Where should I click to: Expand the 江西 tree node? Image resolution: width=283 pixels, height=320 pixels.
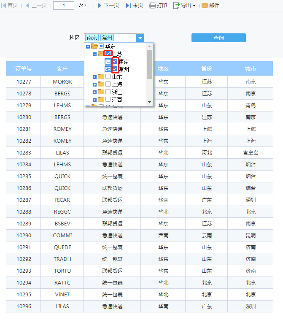[94, 100]
